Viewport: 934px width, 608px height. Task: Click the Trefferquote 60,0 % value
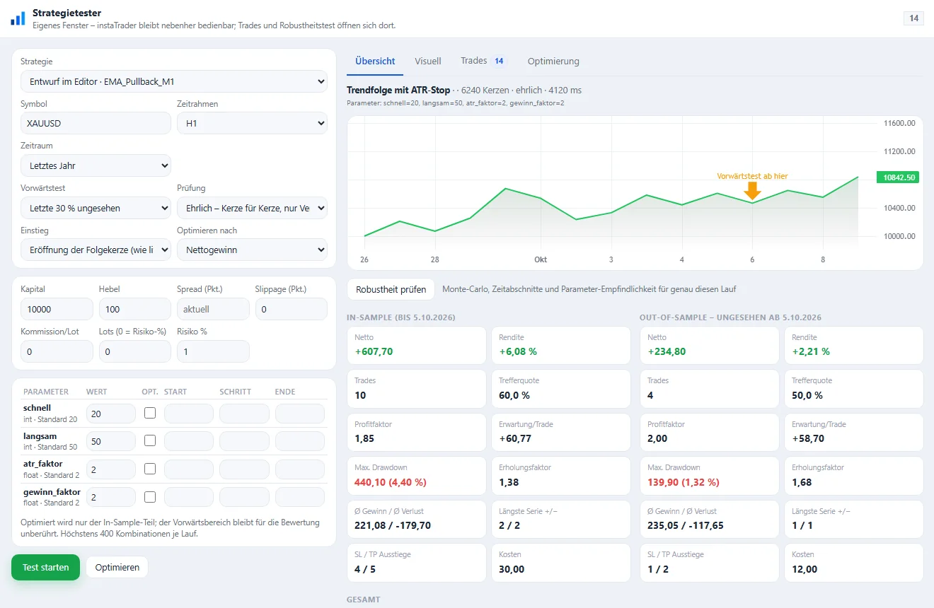coord(514,395)
